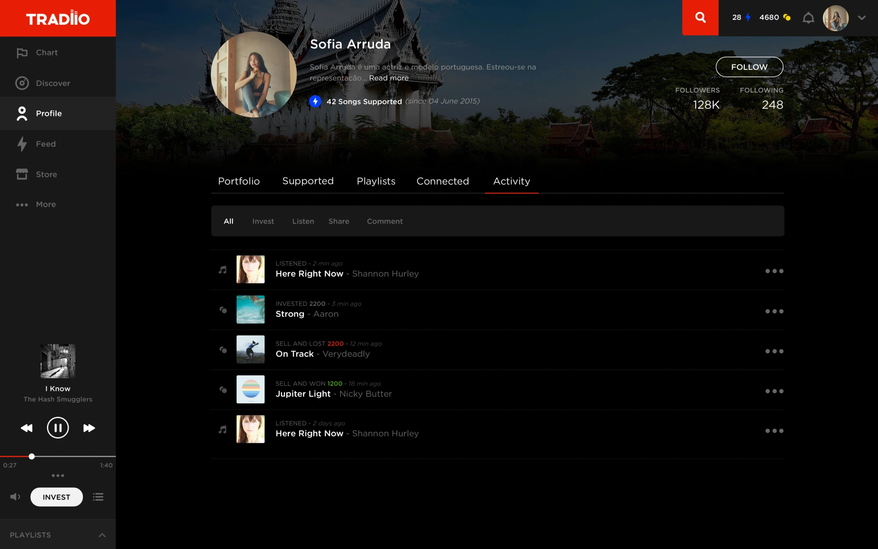This screenshot has height=549, width=878.
Task: Open the Jupiter Light album thumbnail
Action: click(250, 389)
